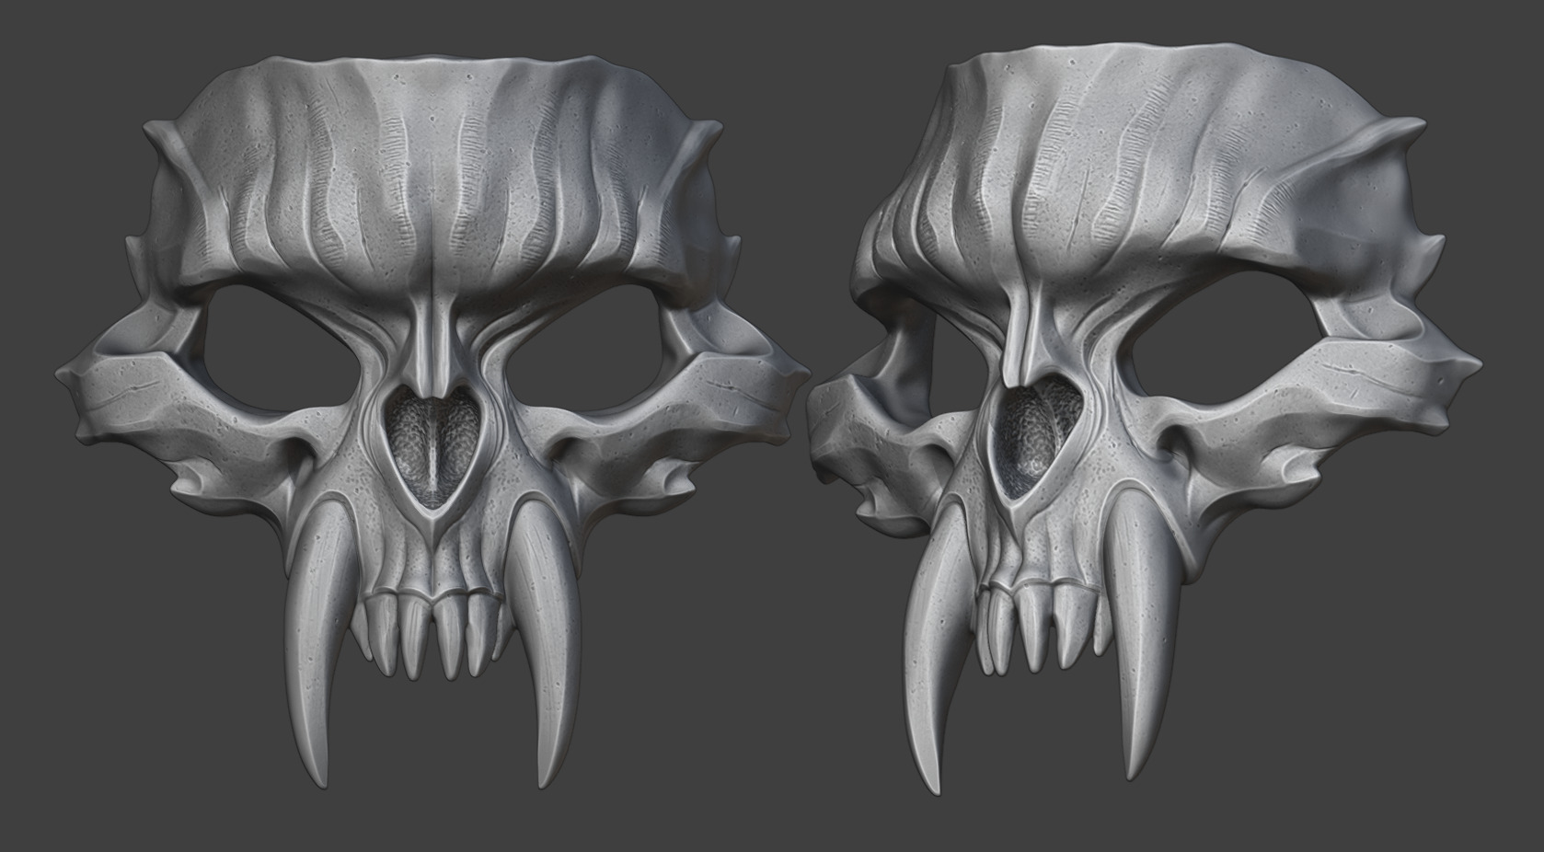Click the nasal cavity of angled skull
The height and width of the screenshot is (852, 1544).
click(x=1037, y=437)
